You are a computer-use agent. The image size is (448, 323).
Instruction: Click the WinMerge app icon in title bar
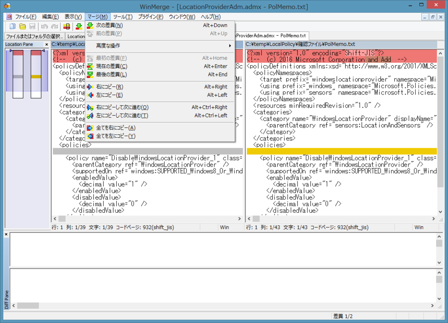(x=7, y=6)
